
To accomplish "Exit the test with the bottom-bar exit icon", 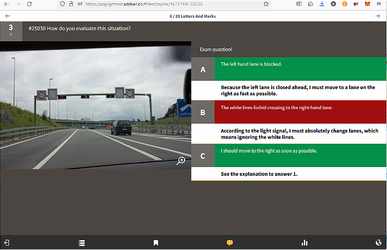I will point(7,243).
